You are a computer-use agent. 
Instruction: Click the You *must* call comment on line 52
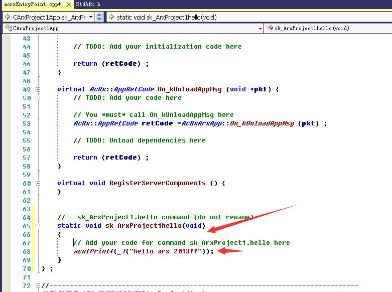[154, 115]
